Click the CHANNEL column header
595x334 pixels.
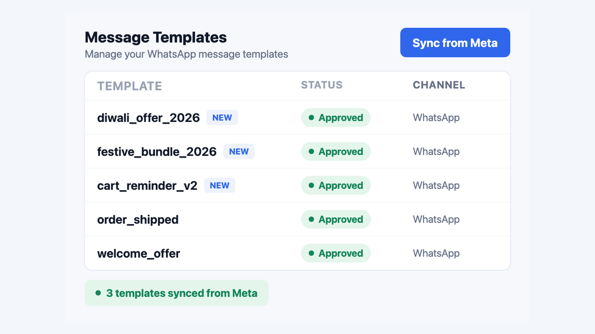[x=439, y=85]
